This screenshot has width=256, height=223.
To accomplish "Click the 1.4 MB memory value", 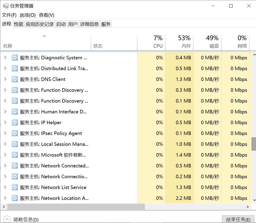I will [183, 155].
